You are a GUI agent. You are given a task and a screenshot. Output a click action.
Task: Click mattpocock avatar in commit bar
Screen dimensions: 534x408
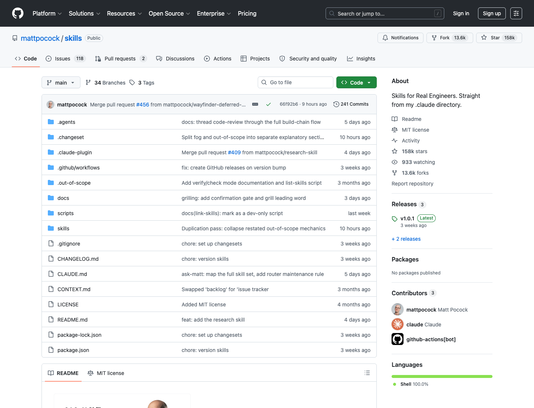tap(50, 105)
